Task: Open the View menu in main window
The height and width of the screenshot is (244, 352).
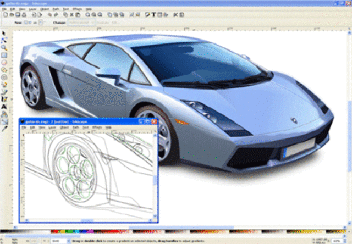Action: (22, 9)
